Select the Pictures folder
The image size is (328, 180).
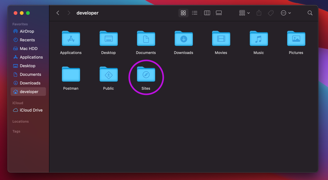(x=296, y=39)
